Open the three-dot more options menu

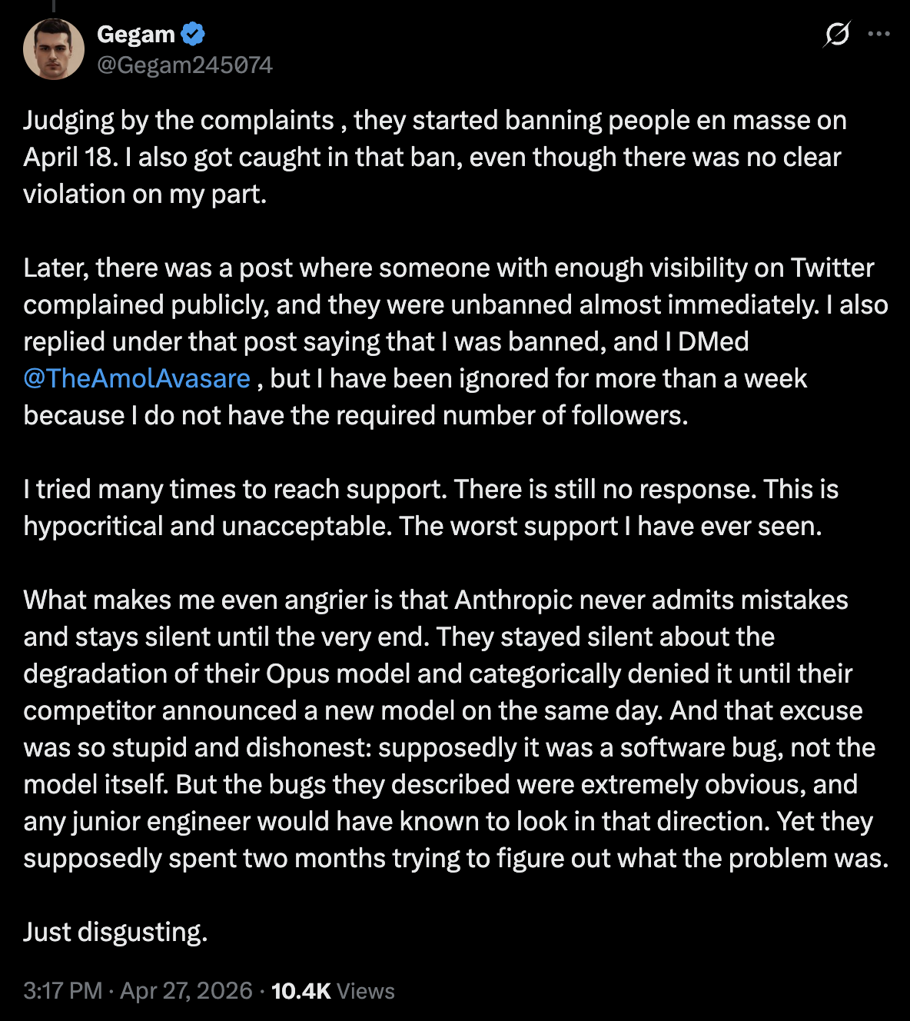pyautogui.click(x=878, y=35)
